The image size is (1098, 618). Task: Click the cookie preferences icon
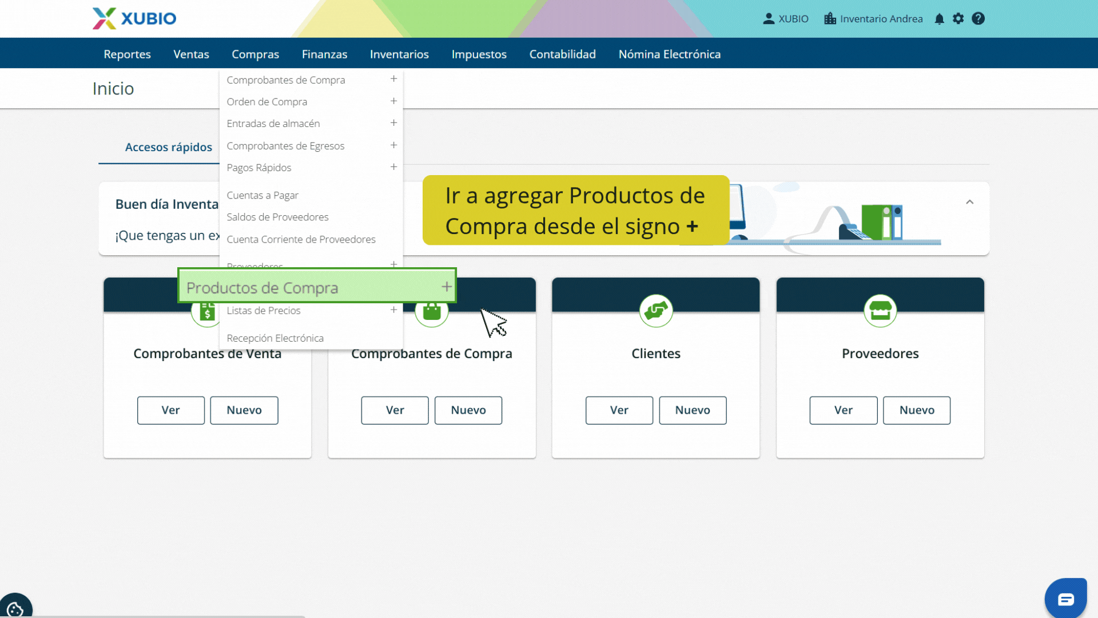point(15,609)
